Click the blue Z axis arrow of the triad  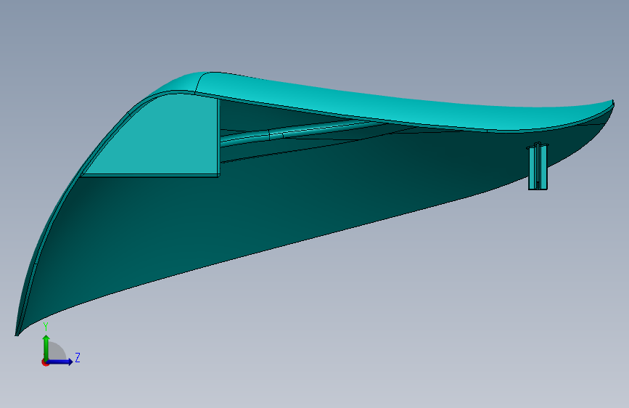tap(60, 362)
